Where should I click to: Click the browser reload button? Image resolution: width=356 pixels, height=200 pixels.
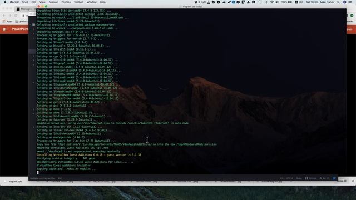coord(16,16)
